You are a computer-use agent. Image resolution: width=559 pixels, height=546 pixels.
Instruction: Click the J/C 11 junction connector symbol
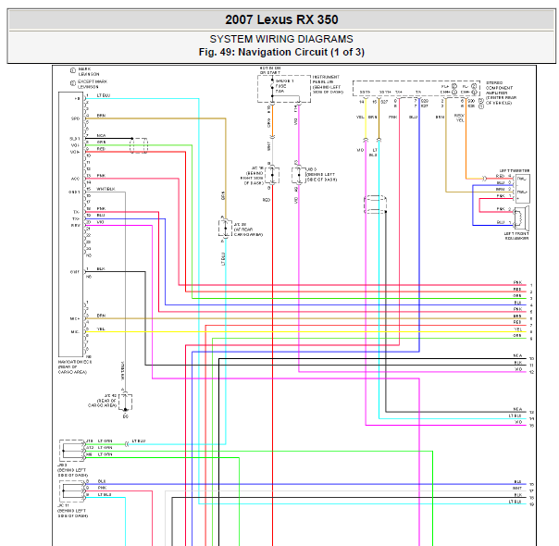click(x=72, y=491)
